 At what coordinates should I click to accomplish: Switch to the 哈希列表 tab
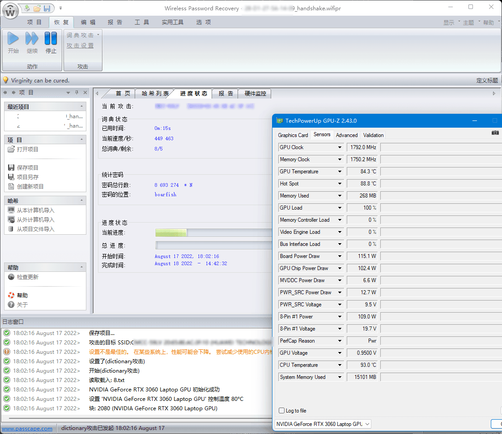click(155, 93)
